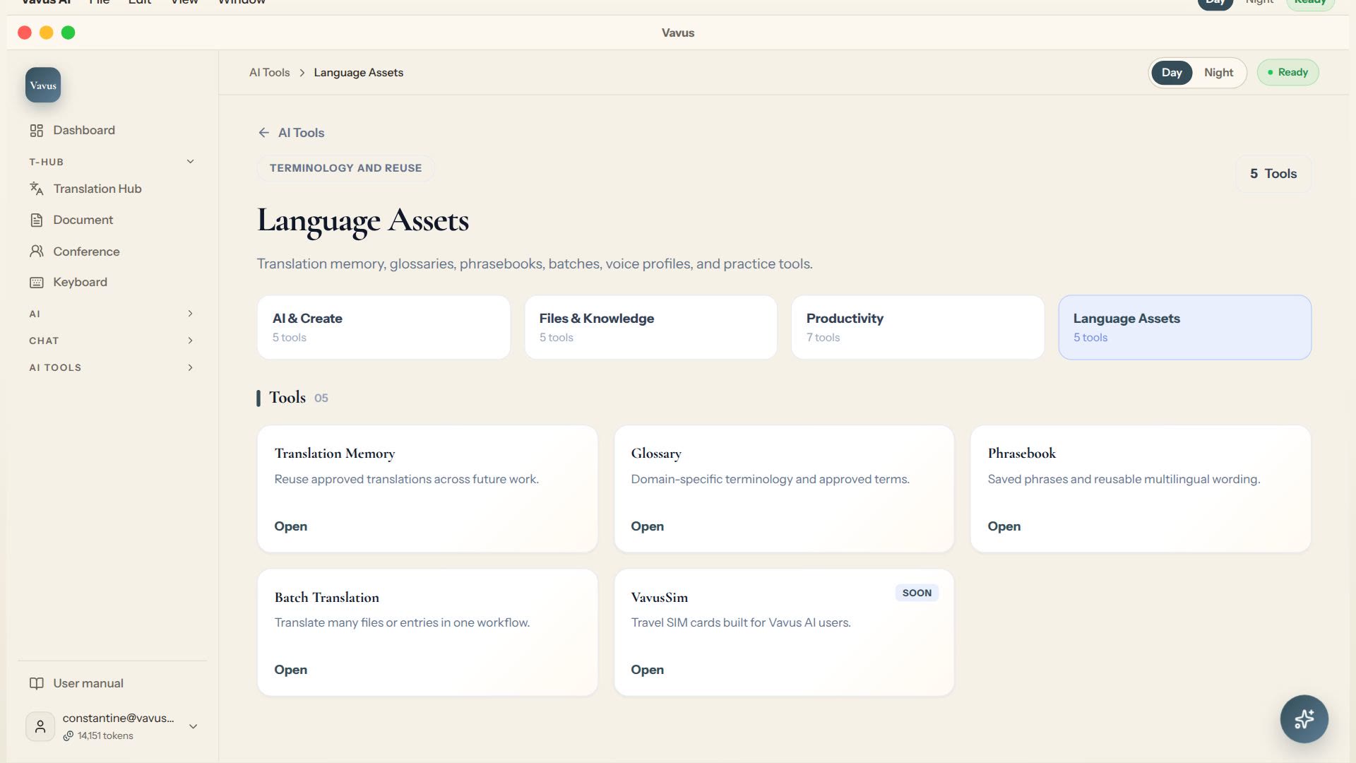Click the Conference people icon

(x=37, y=252)
